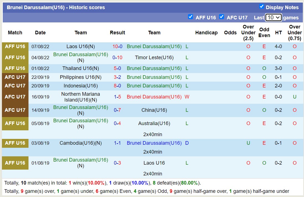Open Philippines U16(N) team link
This screenshot has height=197, width=304.
point(80,77)
